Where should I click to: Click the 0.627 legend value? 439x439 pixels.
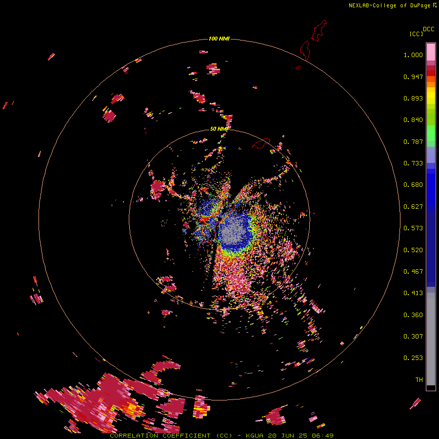point(413,207)
